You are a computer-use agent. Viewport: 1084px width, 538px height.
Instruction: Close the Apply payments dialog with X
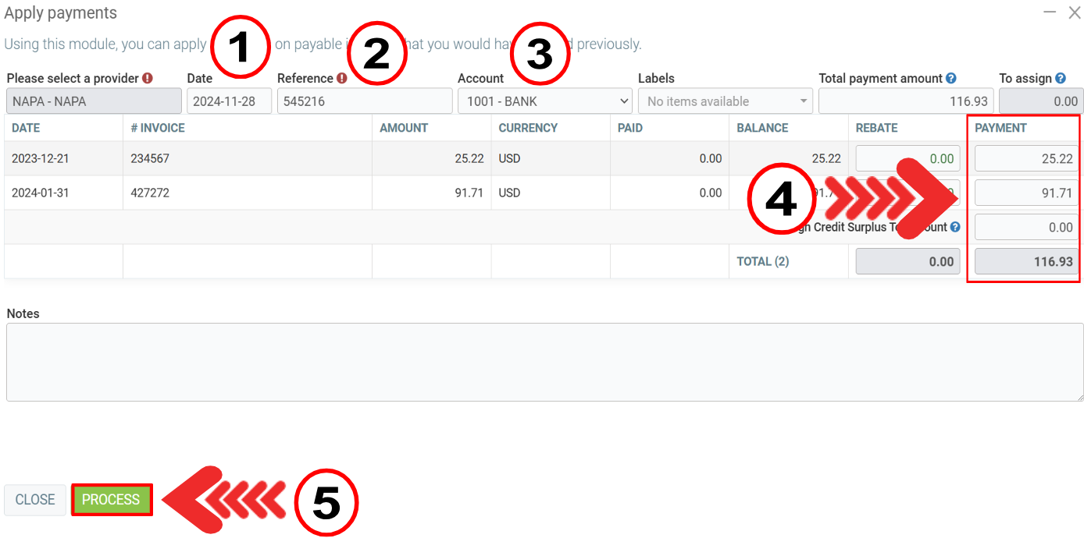[1075, 13]
